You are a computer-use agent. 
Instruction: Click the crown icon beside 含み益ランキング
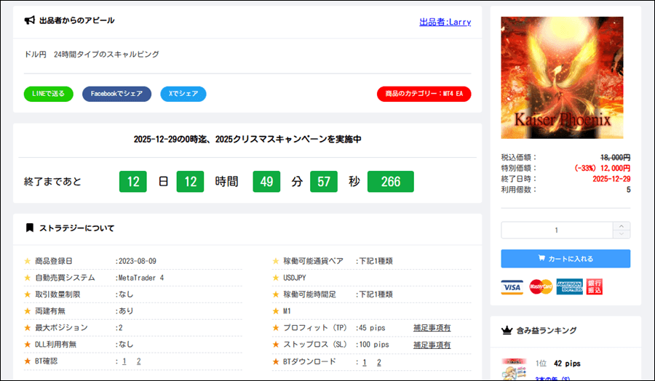coord(507,331)
